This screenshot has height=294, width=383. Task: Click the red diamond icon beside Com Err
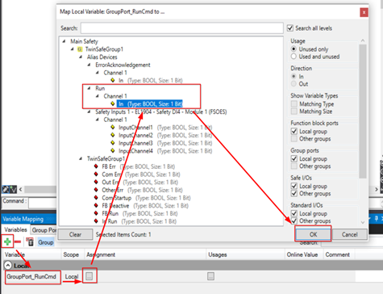click(x=96, y=174)
